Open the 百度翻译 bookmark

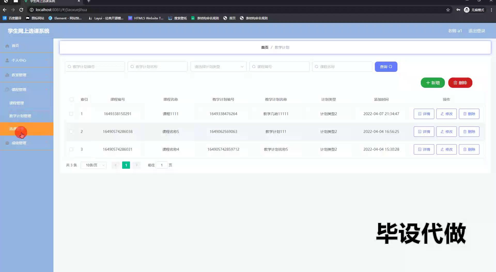[x=12, y=18]
